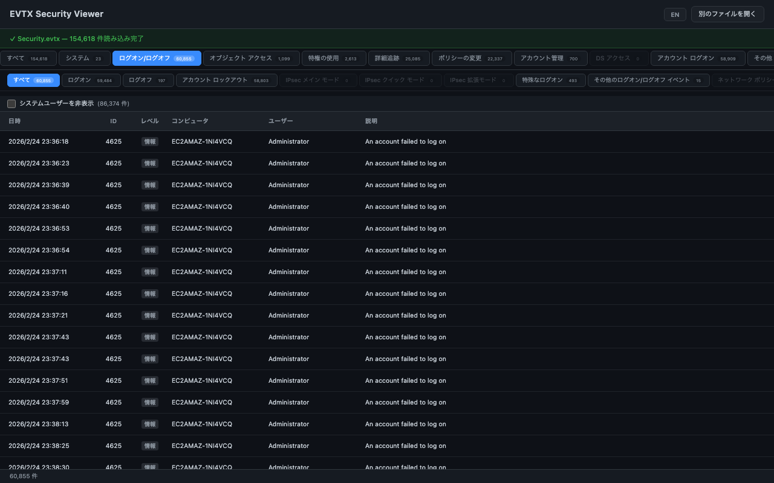Open the アカウント管理 tab

[550, 58]
